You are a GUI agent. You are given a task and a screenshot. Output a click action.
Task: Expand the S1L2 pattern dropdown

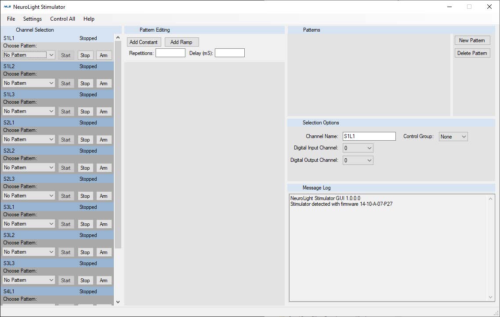click(29, 83)
